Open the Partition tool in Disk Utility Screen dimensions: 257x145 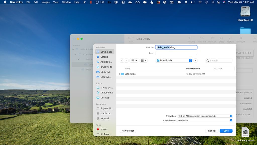[212, 38]
